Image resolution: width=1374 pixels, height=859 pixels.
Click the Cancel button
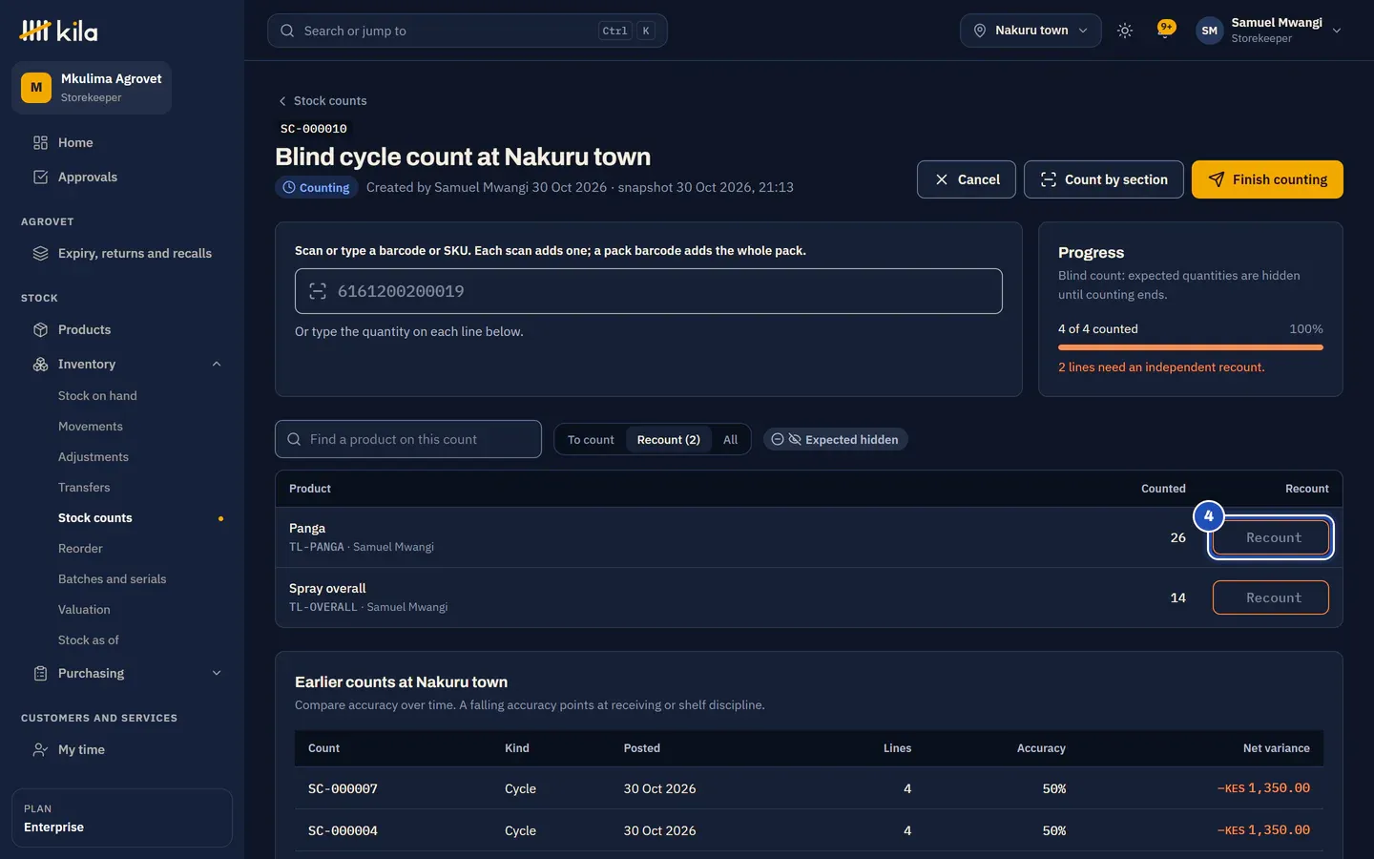(966, 179)
